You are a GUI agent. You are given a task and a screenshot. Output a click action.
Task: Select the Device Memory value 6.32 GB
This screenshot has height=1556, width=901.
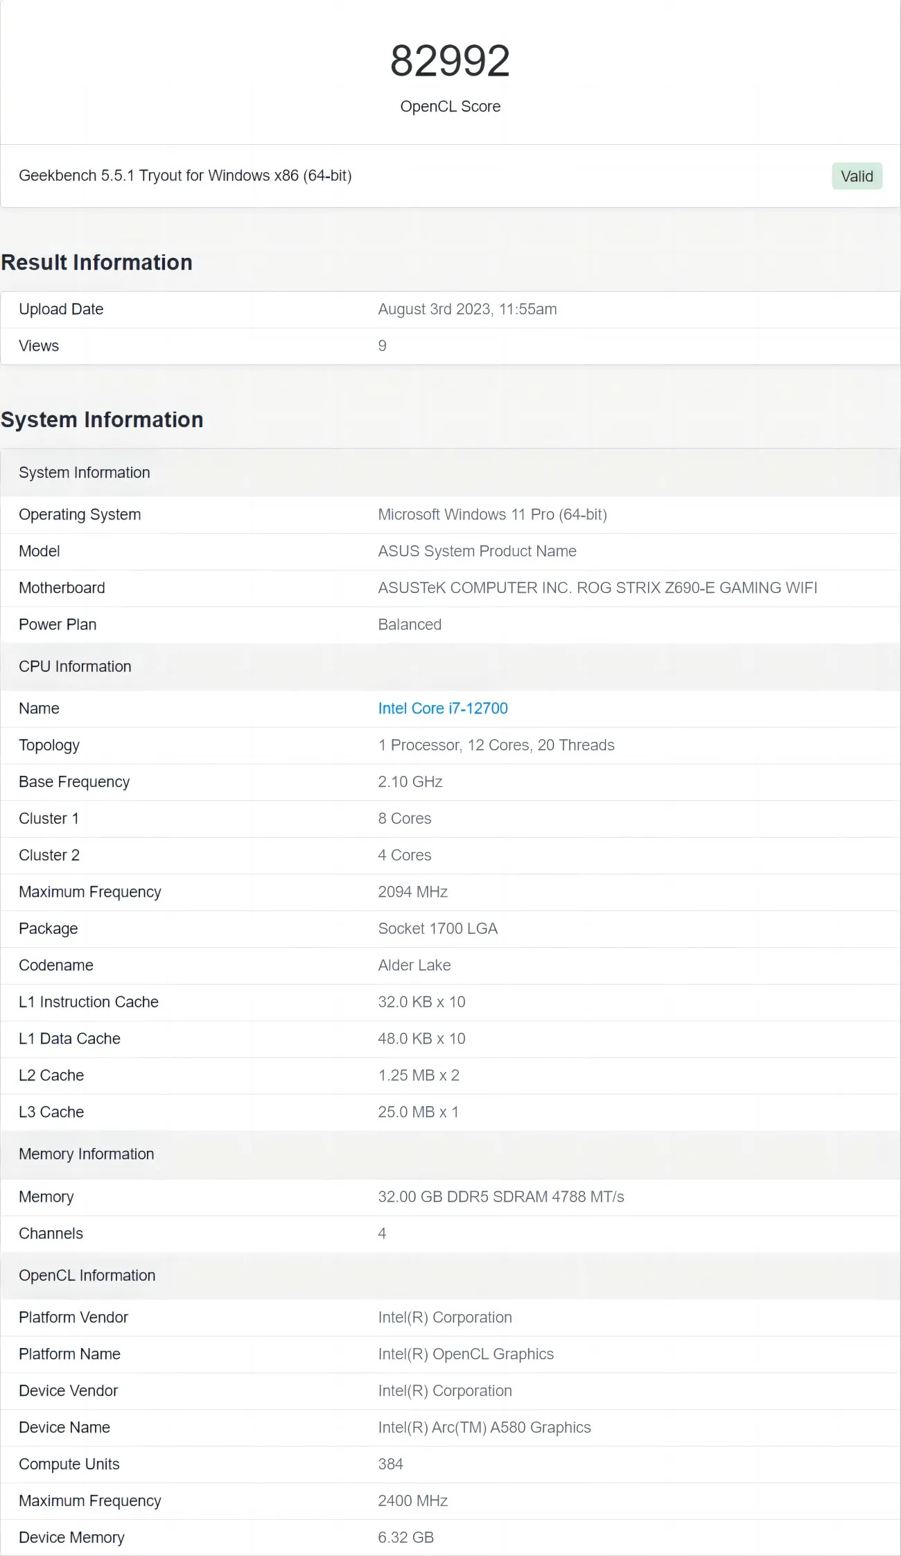tap(406, 1538)
